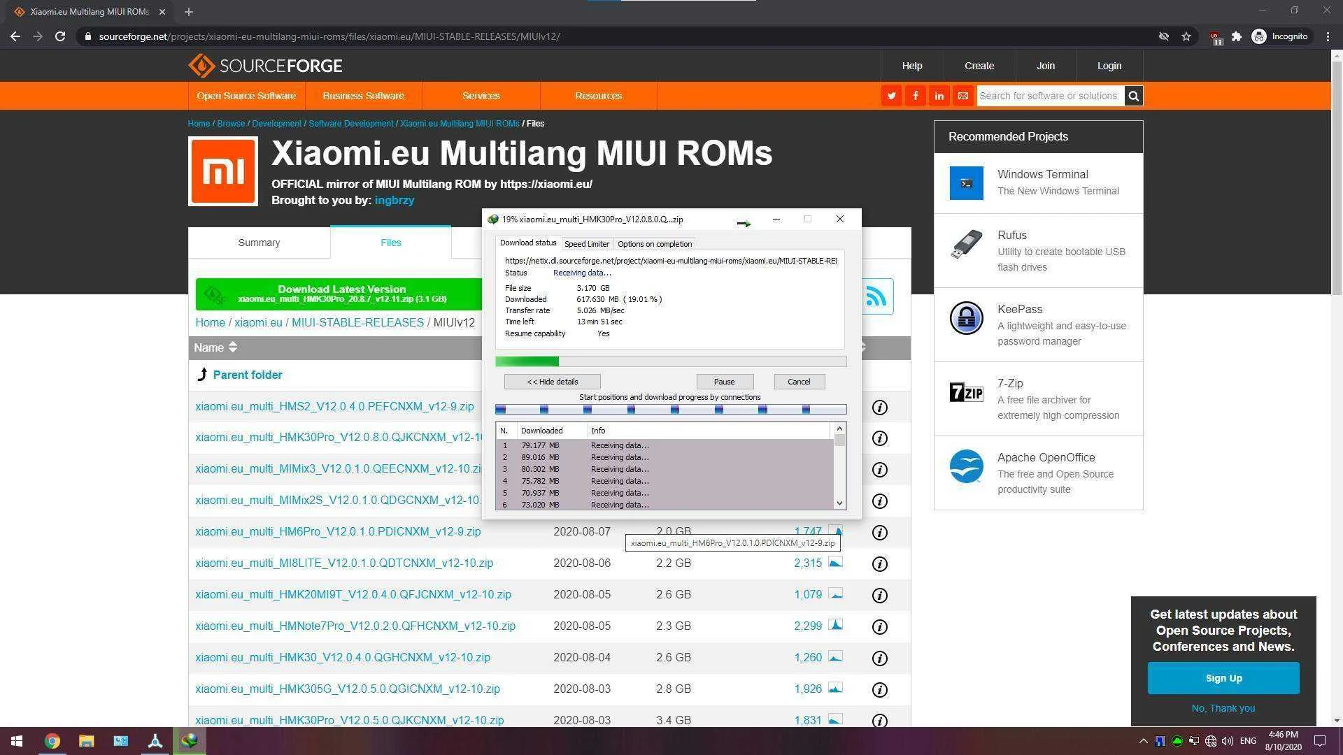This screenshot has height=755, width=1343.
Task: Sort files by Name column
Action: point(215,347)
